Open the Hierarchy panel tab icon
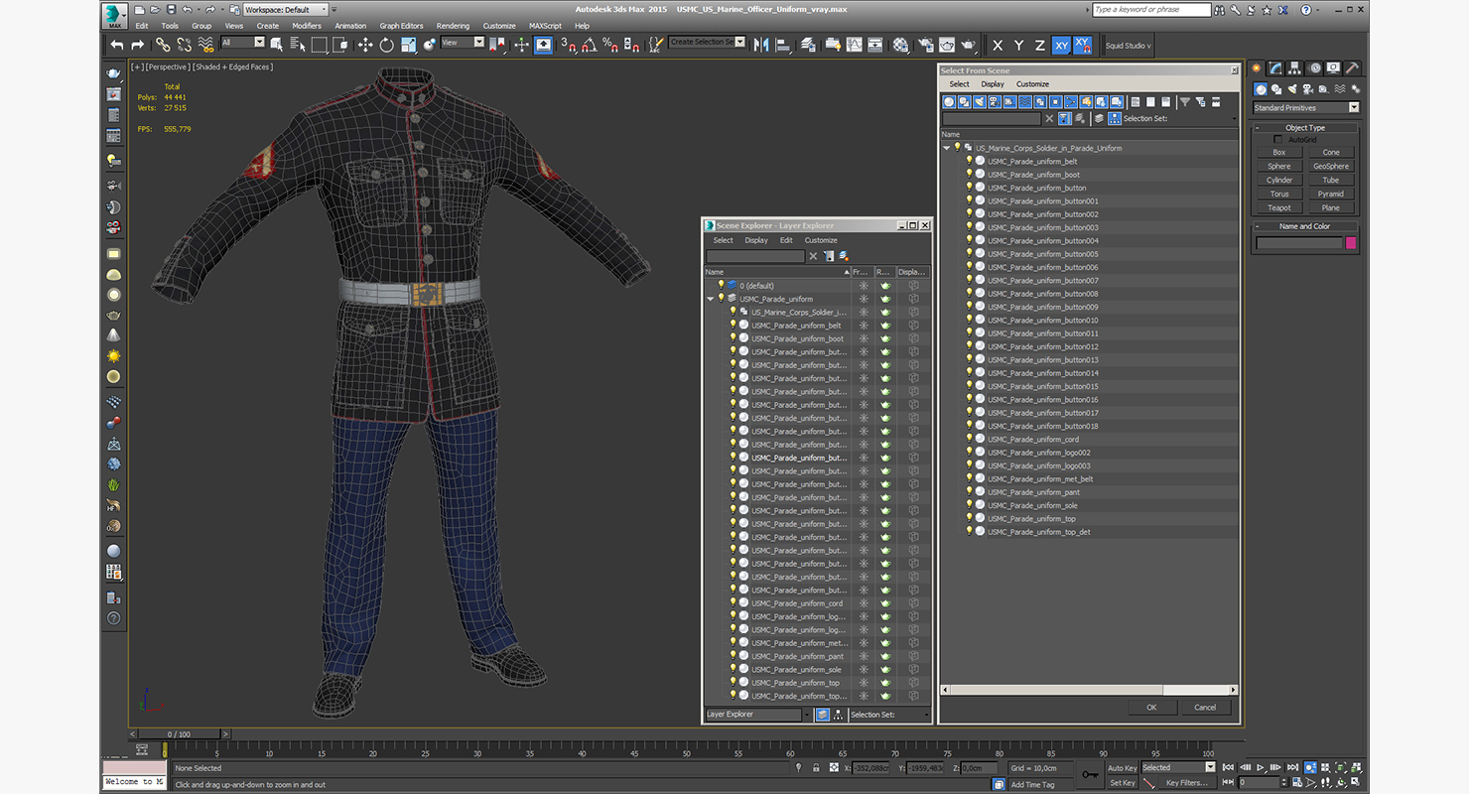Screen dimensions: 1469x794 pos(1295,68)
